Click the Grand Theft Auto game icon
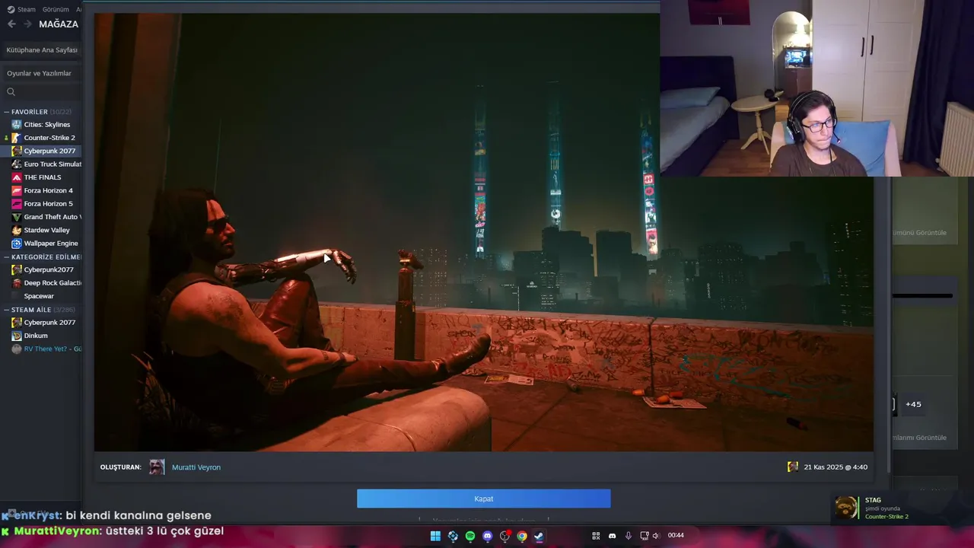Screen dimensions: 974x548 [17, 217]
